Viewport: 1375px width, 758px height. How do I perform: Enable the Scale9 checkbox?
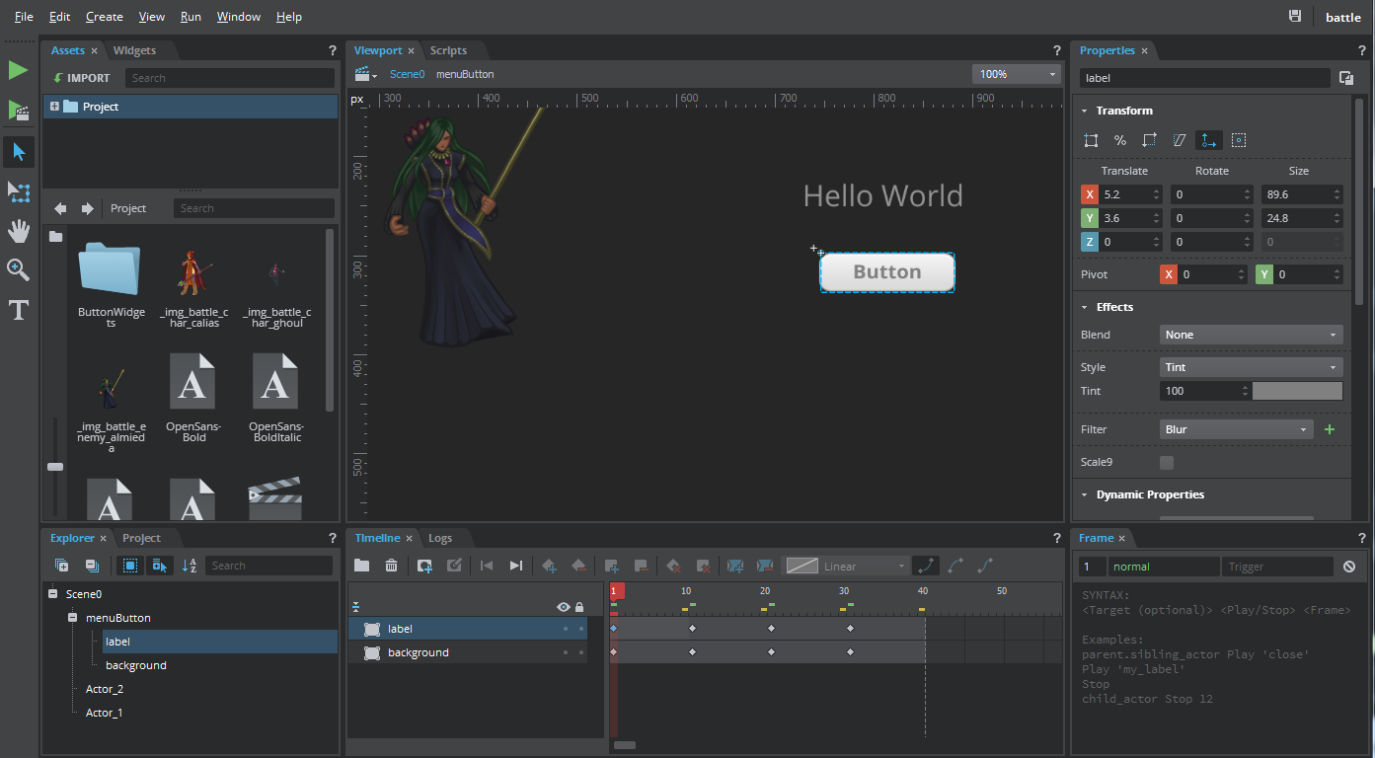click(x=1167, y=462)
